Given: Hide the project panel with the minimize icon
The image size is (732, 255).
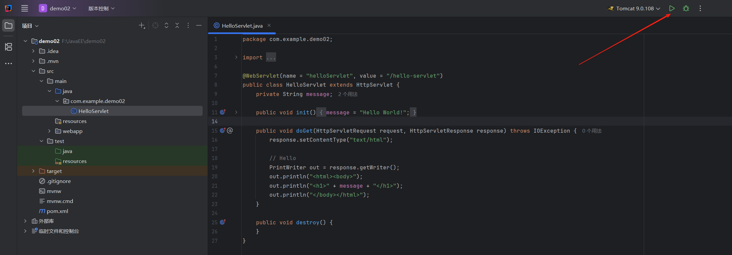Looking at the screenshot, I should pyautogui.click(x=199, y=26).
